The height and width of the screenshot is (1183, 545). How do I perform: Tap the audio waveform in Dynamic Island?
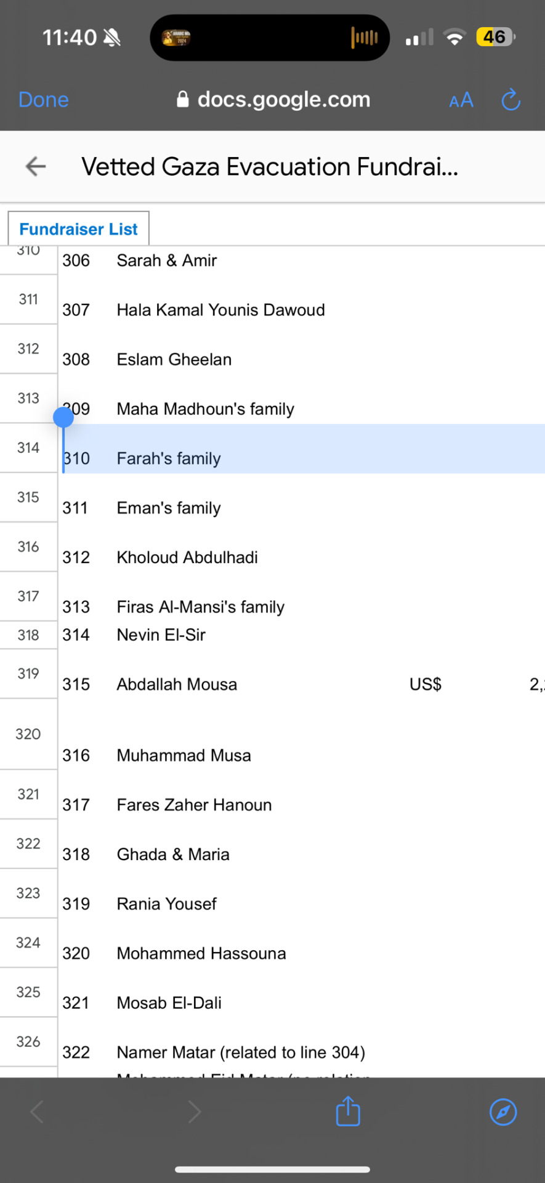click(365, 38)
